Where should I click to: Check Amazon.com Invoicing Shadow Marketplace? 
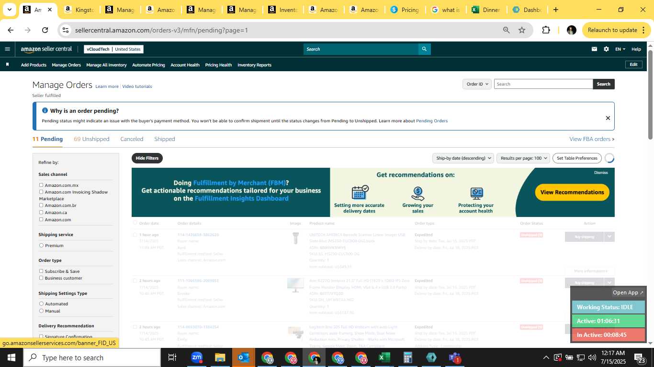tap(41, 192)
